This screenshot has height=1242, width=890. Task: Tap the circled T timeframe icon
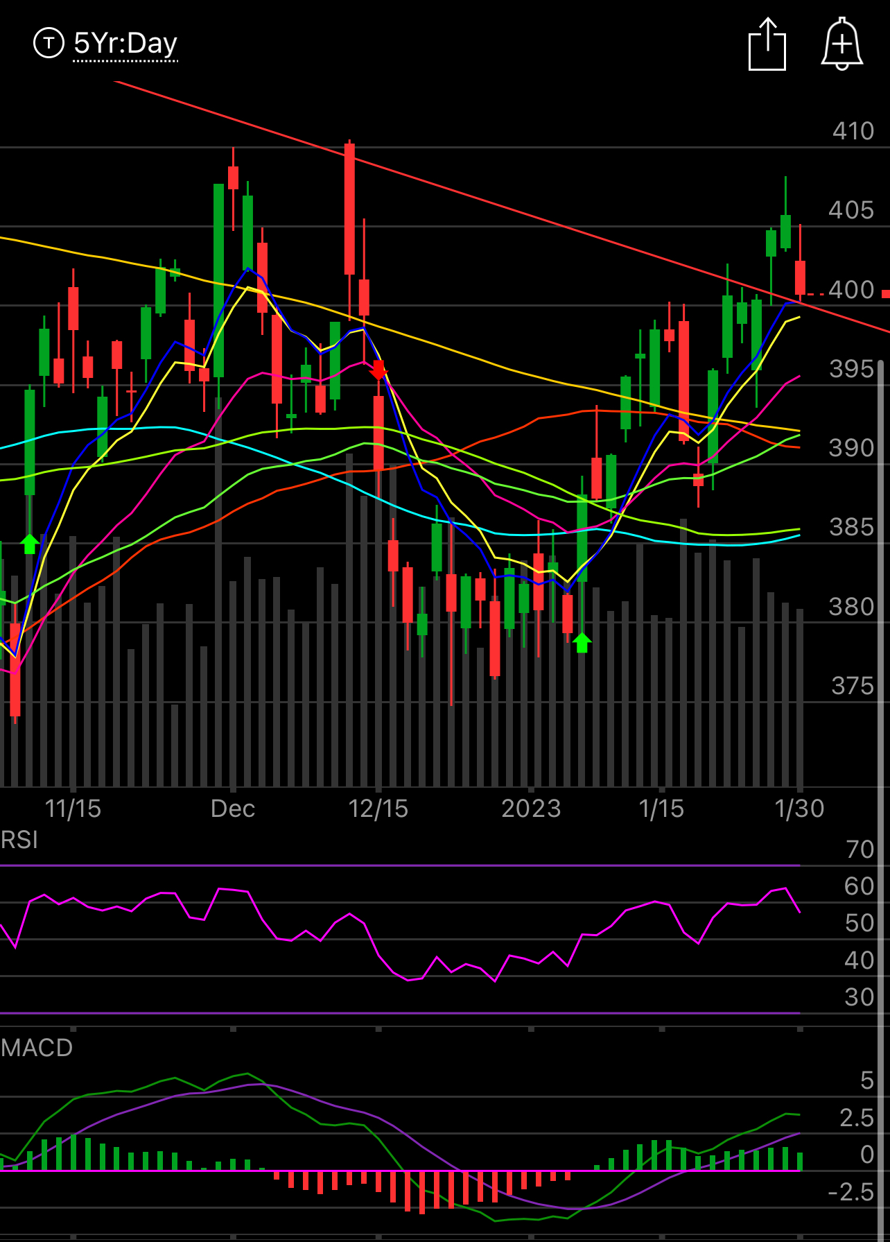(x=49, y=43)
